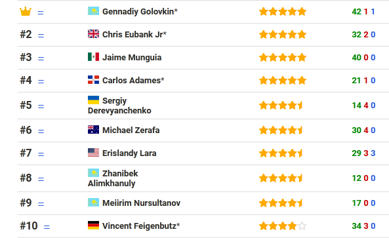The image size is (389, 238).
Task: Open Jaime Munguia's boxer page
Action: click(x=132, y=58)
